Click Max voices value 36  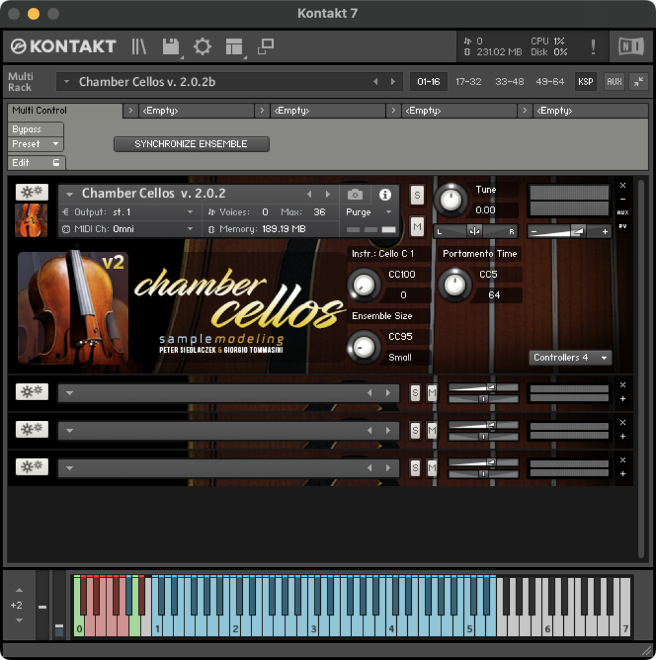coord(320,212)
